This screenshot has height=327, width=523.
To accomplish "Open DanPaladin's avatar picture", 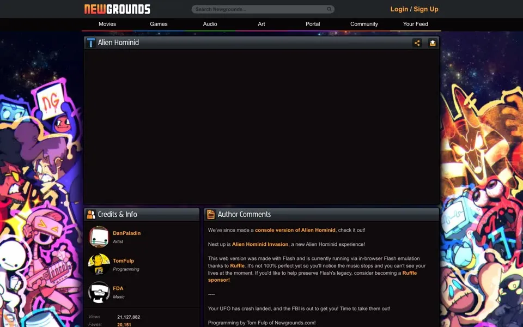I will pyautogui.click(x=99, y=237).
